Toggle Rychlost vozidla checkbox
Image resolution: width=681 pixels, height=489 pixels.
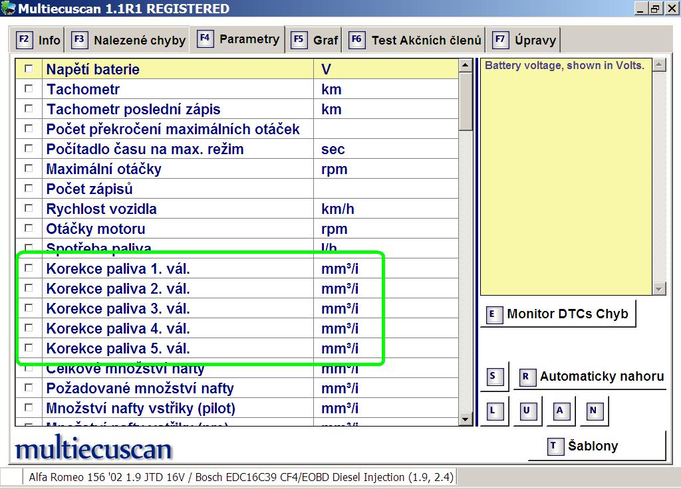click(29, 208)
